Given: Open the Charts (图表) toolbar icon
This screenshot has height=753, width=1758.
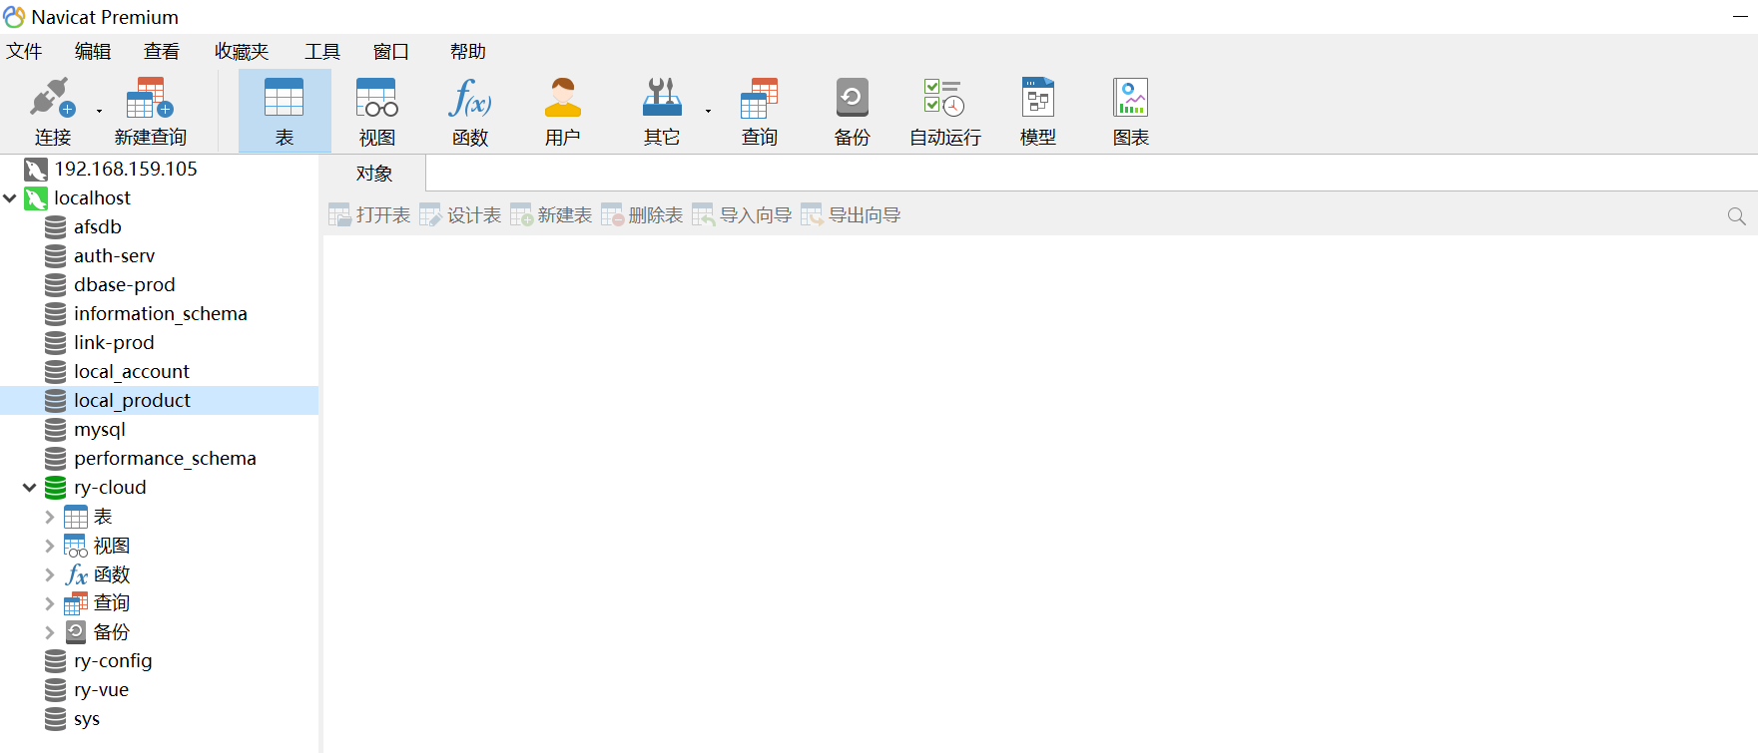Looking at the screenshot, I should (1131, 98).
